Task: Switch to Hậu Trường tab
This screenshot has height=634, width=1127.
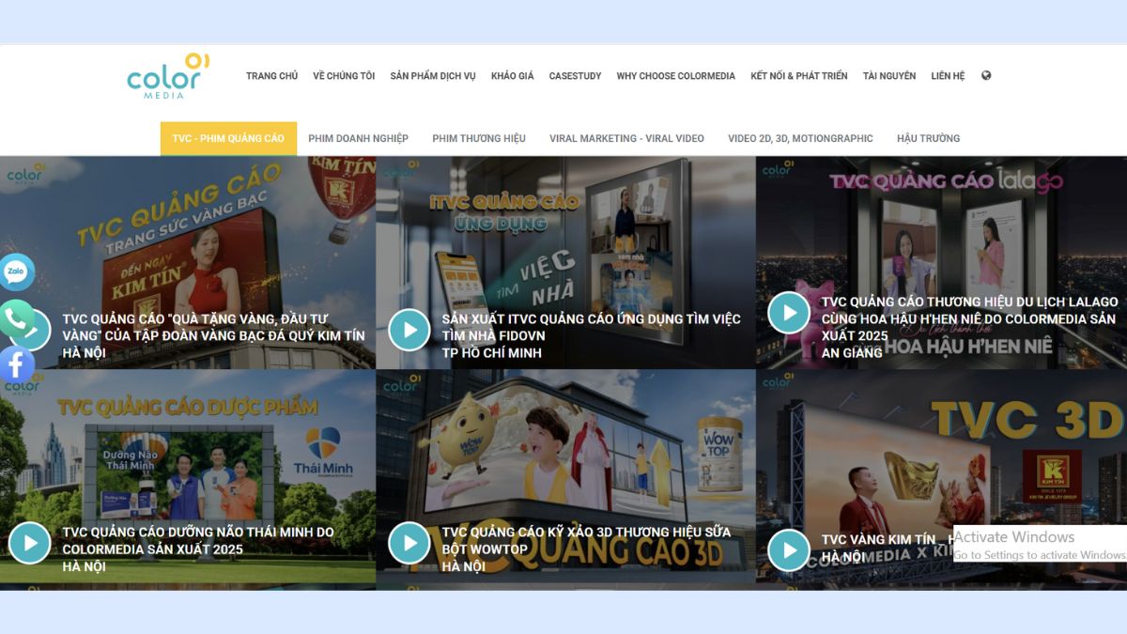Action: [x=928, y=138]
